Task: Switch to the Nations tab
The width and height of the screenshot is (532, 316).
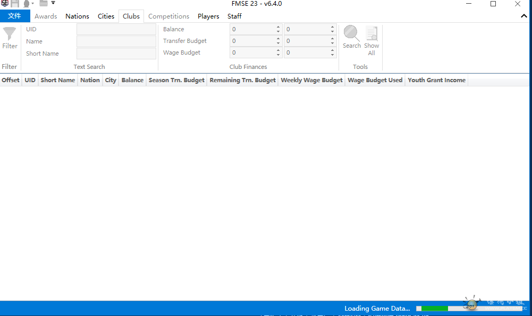Action: (x=77, y=16)
